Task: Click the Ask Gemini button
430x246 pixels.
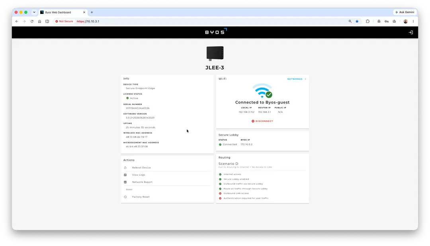Action: pyautogui.click(x=405, y=12)
